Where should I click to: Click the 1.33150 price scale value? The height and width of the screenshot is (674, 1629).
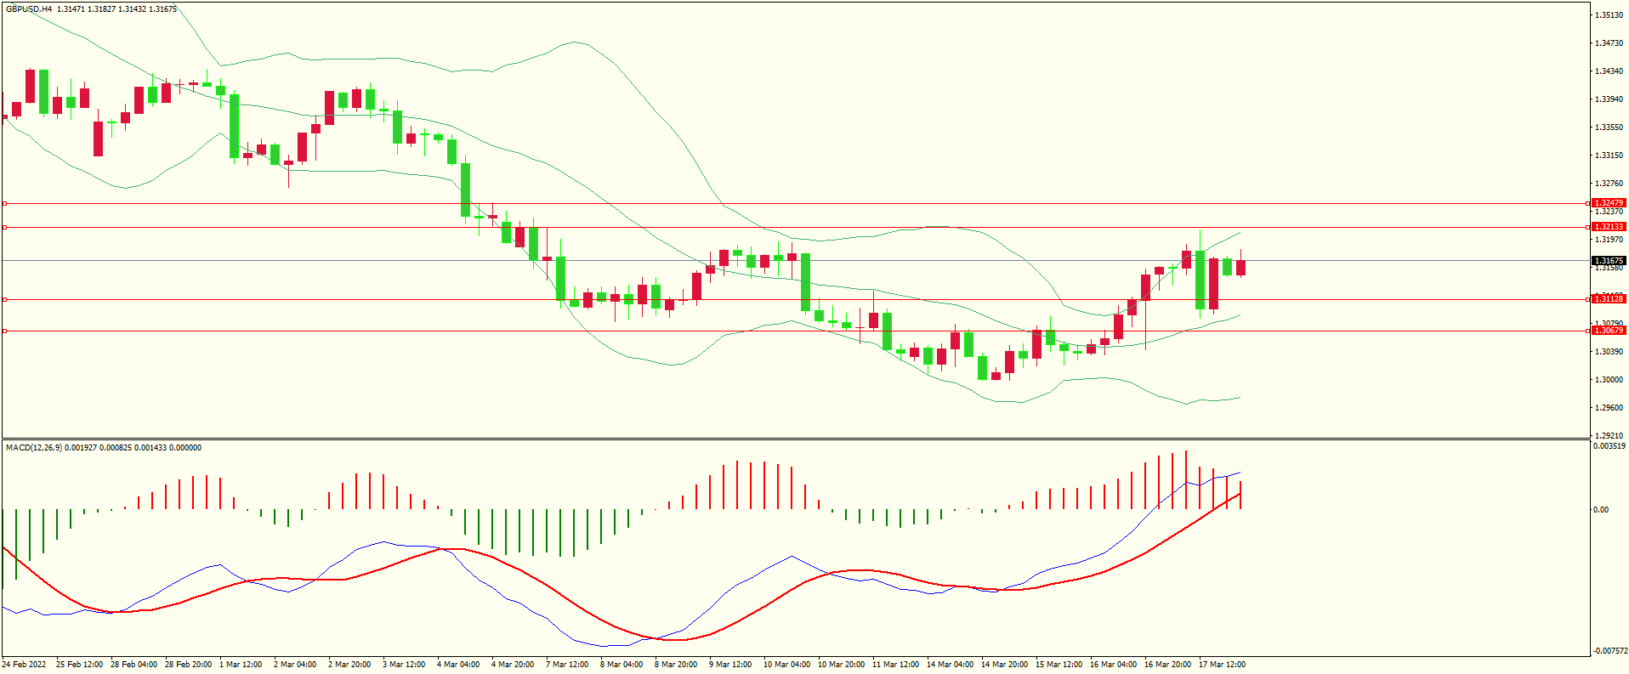pos(1609,156)
